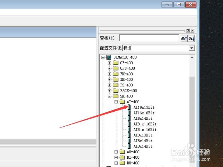
Task: Click the SIMATIC 400 catalog icon
Action: click(x=108, y=57)
